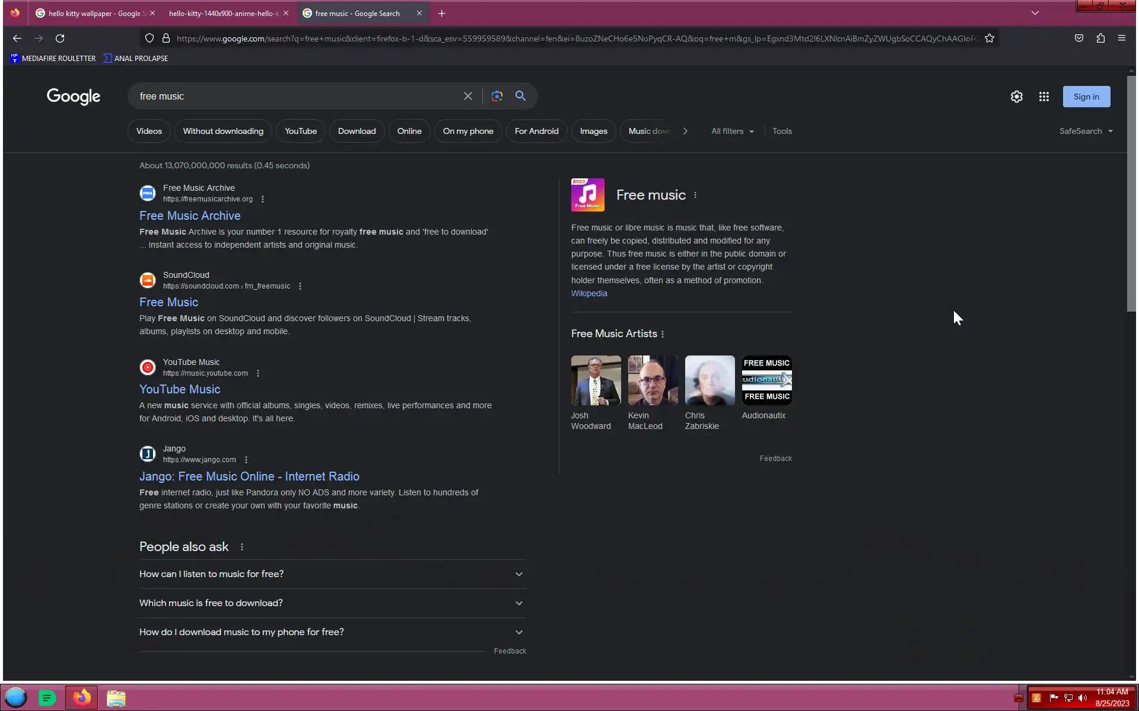Click the Sign in button
This screenshot has height=711, width=1139.
[1086, 97]
